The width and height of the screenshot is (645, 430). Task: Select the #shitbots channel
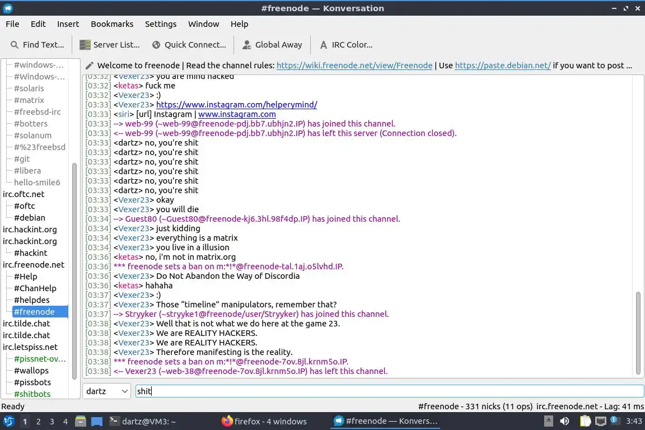pyautogui.click(x=32, y=394)
